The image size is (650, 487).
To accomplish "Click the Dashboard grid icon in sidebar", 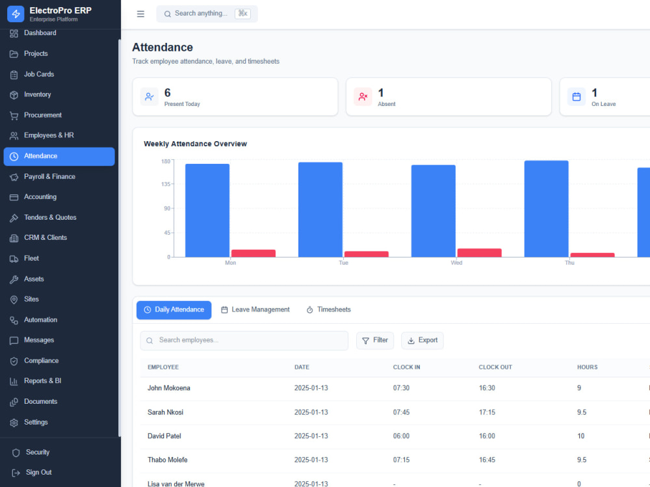I will [14, 33].
